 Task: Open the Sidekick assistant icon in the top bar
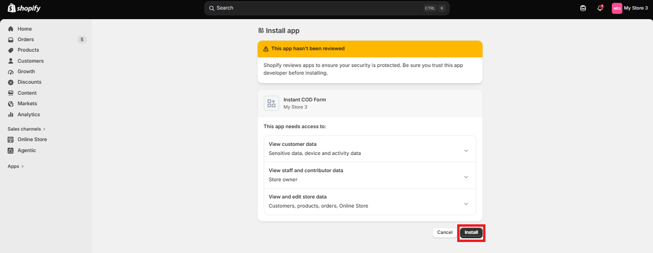(x=583, y=8)
